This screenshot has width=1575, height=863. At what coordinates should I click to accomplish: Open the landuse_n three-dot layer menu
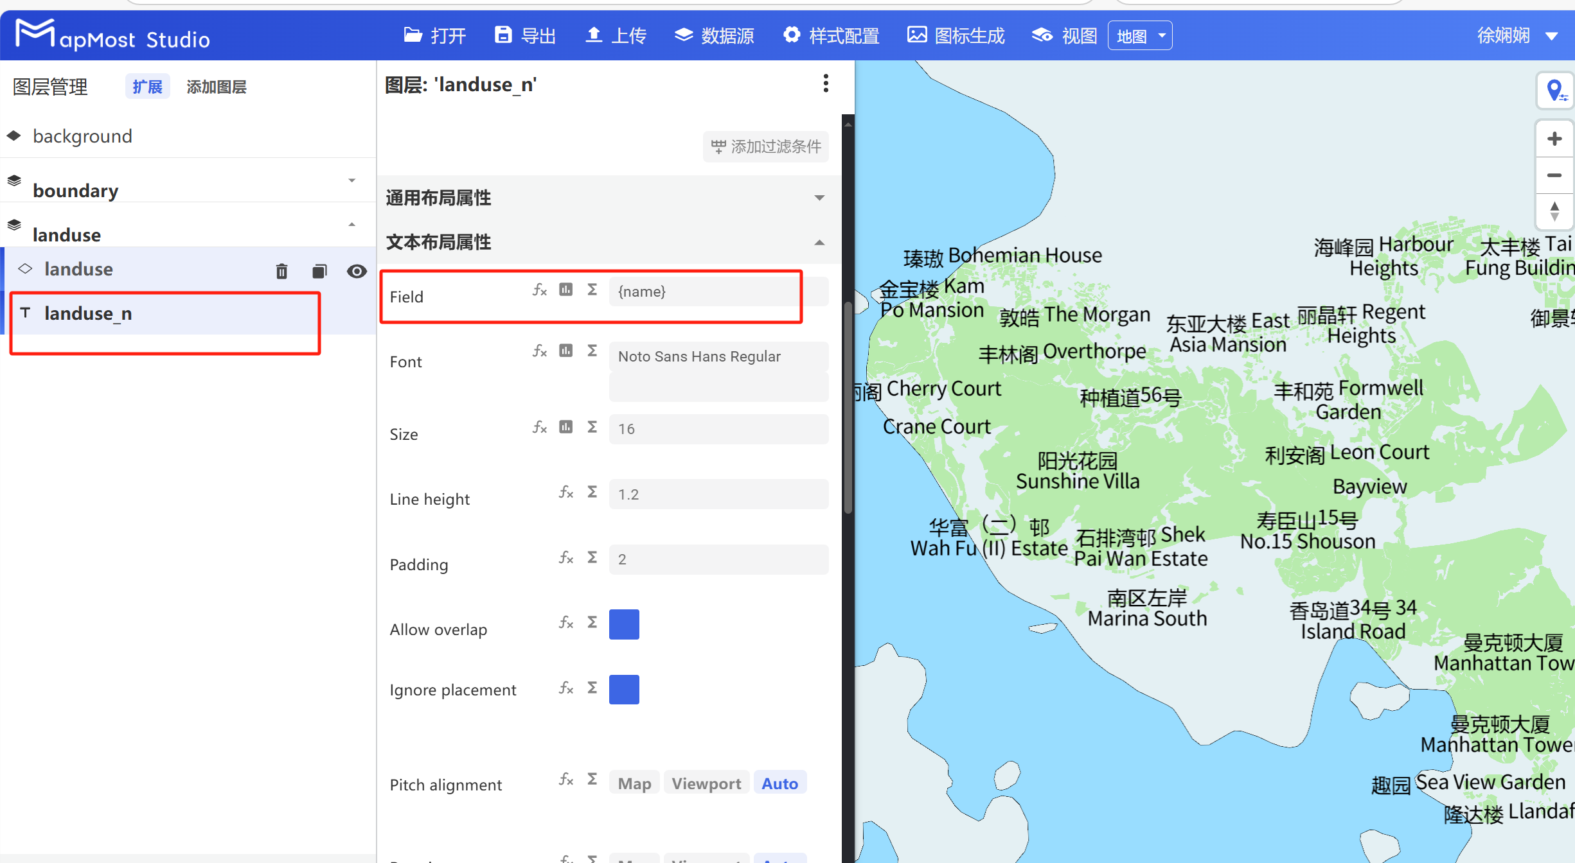pyautogui.click(x=826, y=83)
